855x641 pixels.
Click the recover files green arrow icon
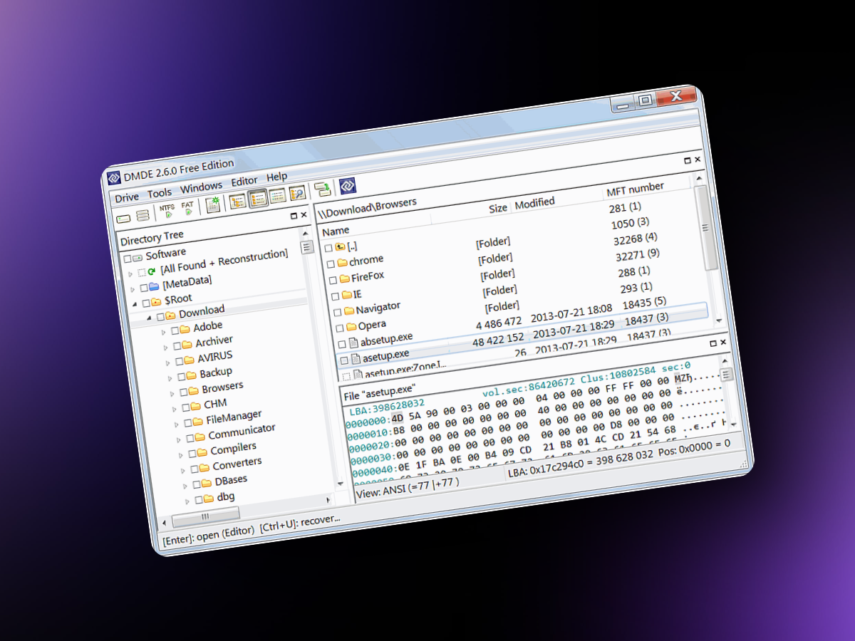[x=322, y=189]
